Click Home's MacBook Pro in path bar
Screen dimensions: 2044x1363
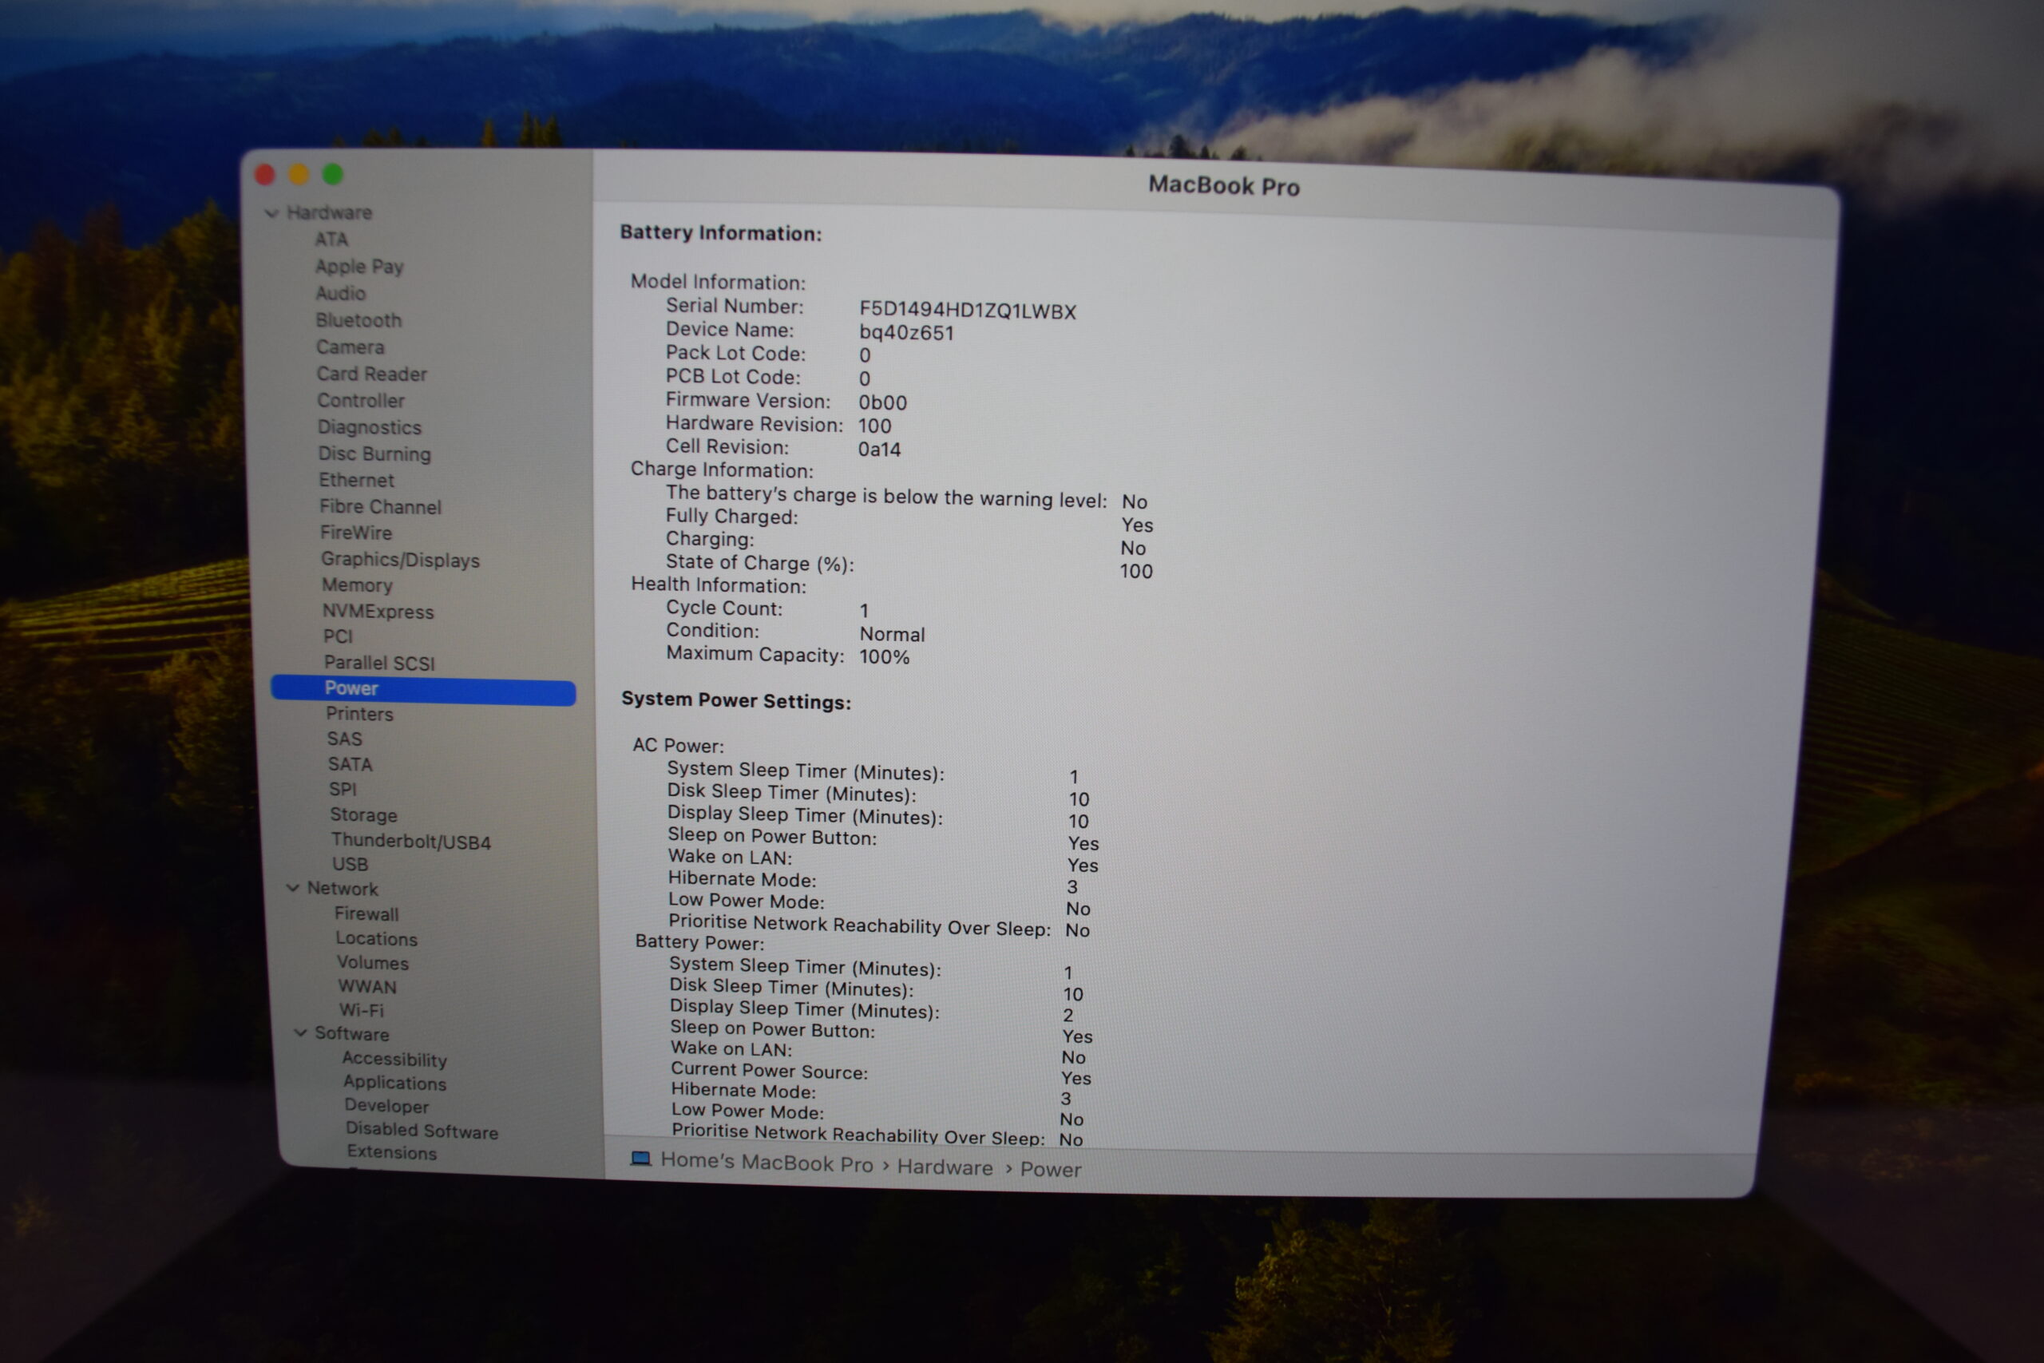pyautogui.click(x=766, y=1163)
